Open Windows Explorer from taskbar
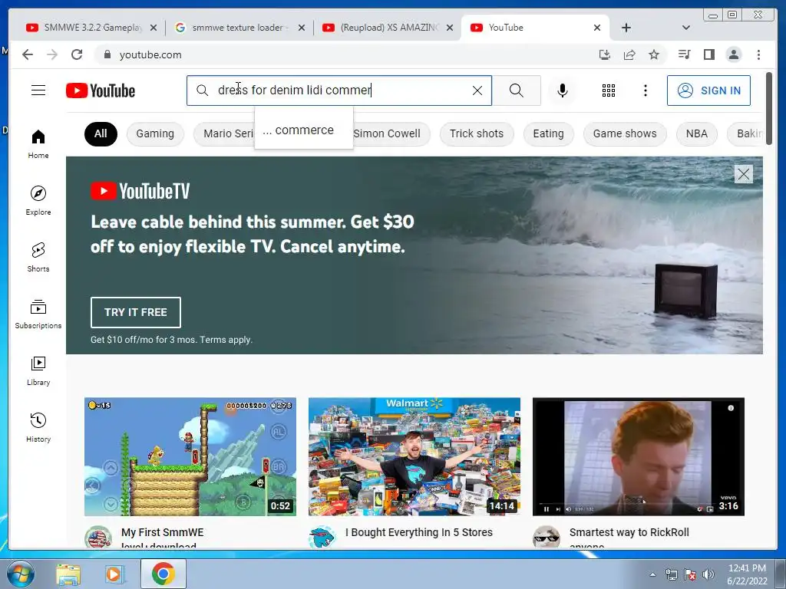Viewport: 786px width, 589px height. (68, 574)
